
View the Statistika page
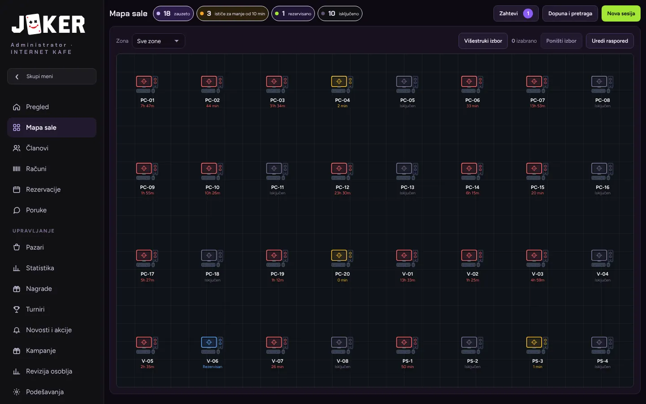coord(52,268)
